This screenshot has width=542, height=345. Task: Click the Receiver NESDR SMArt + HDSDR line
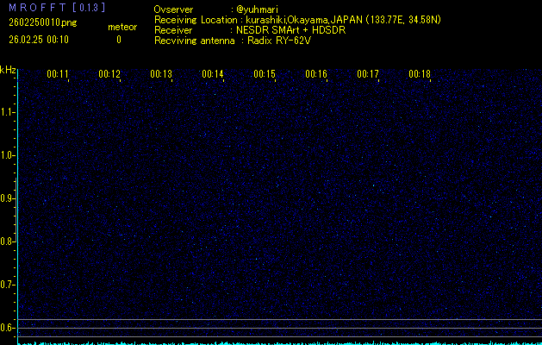(x=250, y=30)
